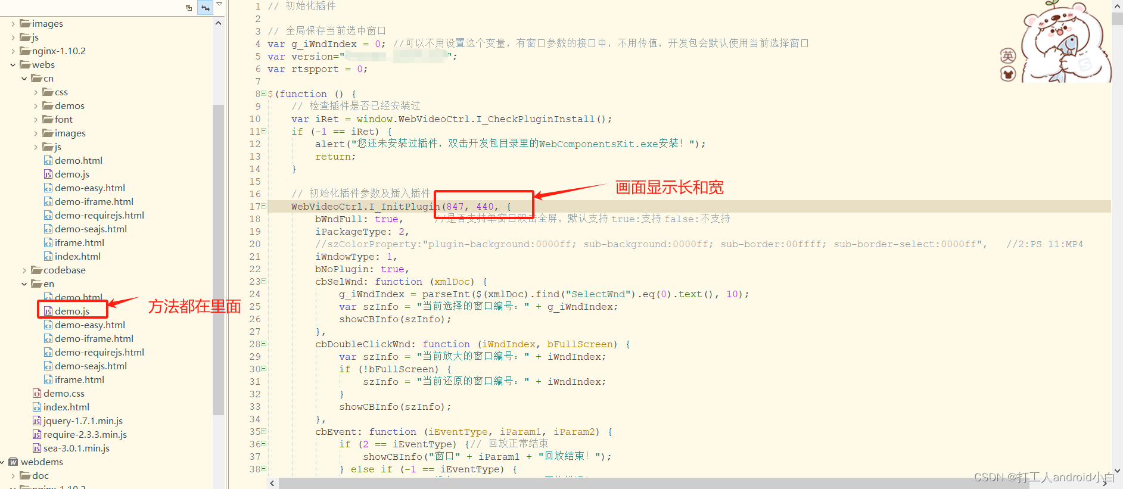This screenshot has height=489, width=1123.
Task: Collapse code fold at line 17
Action: [263, 206]
